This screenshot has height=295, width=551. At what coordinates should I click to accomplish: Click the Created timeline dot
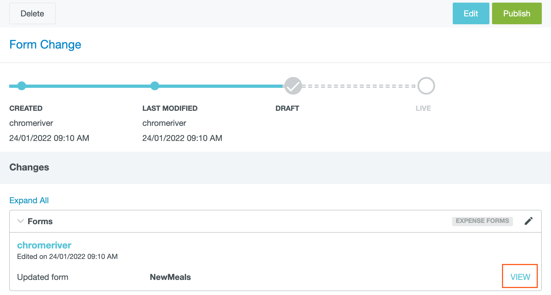22,86
